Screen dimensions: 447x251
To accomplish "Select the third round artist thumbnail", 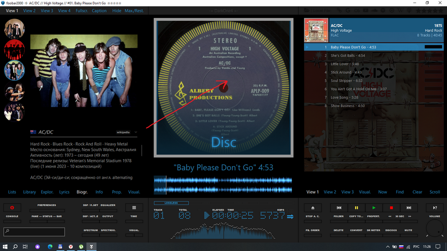I will pyautogui.click(x=14, y=70).
